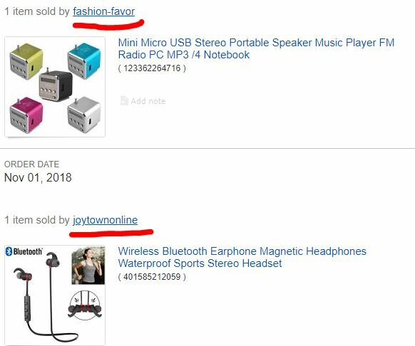Open the Mini Micro USB Stereo Speaker listing
Image resolution: width=415 pixels, height=346 pixels.
point(256,48)
